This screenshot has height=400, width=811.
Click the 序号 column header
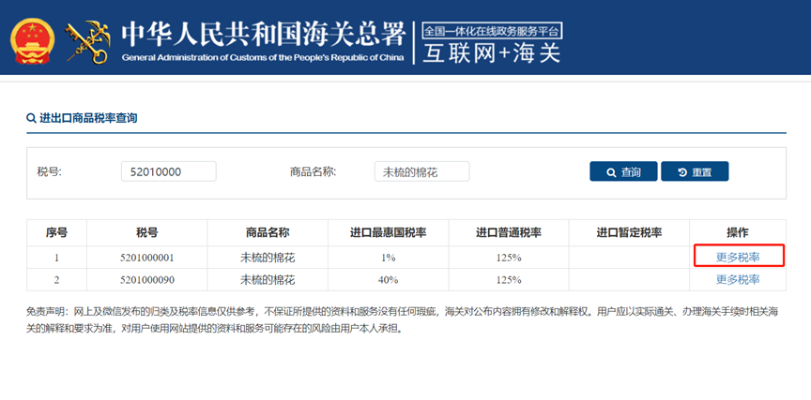coord(56,233)
